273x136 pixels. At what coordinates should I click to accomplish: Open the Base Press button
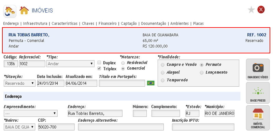[258, 93]
